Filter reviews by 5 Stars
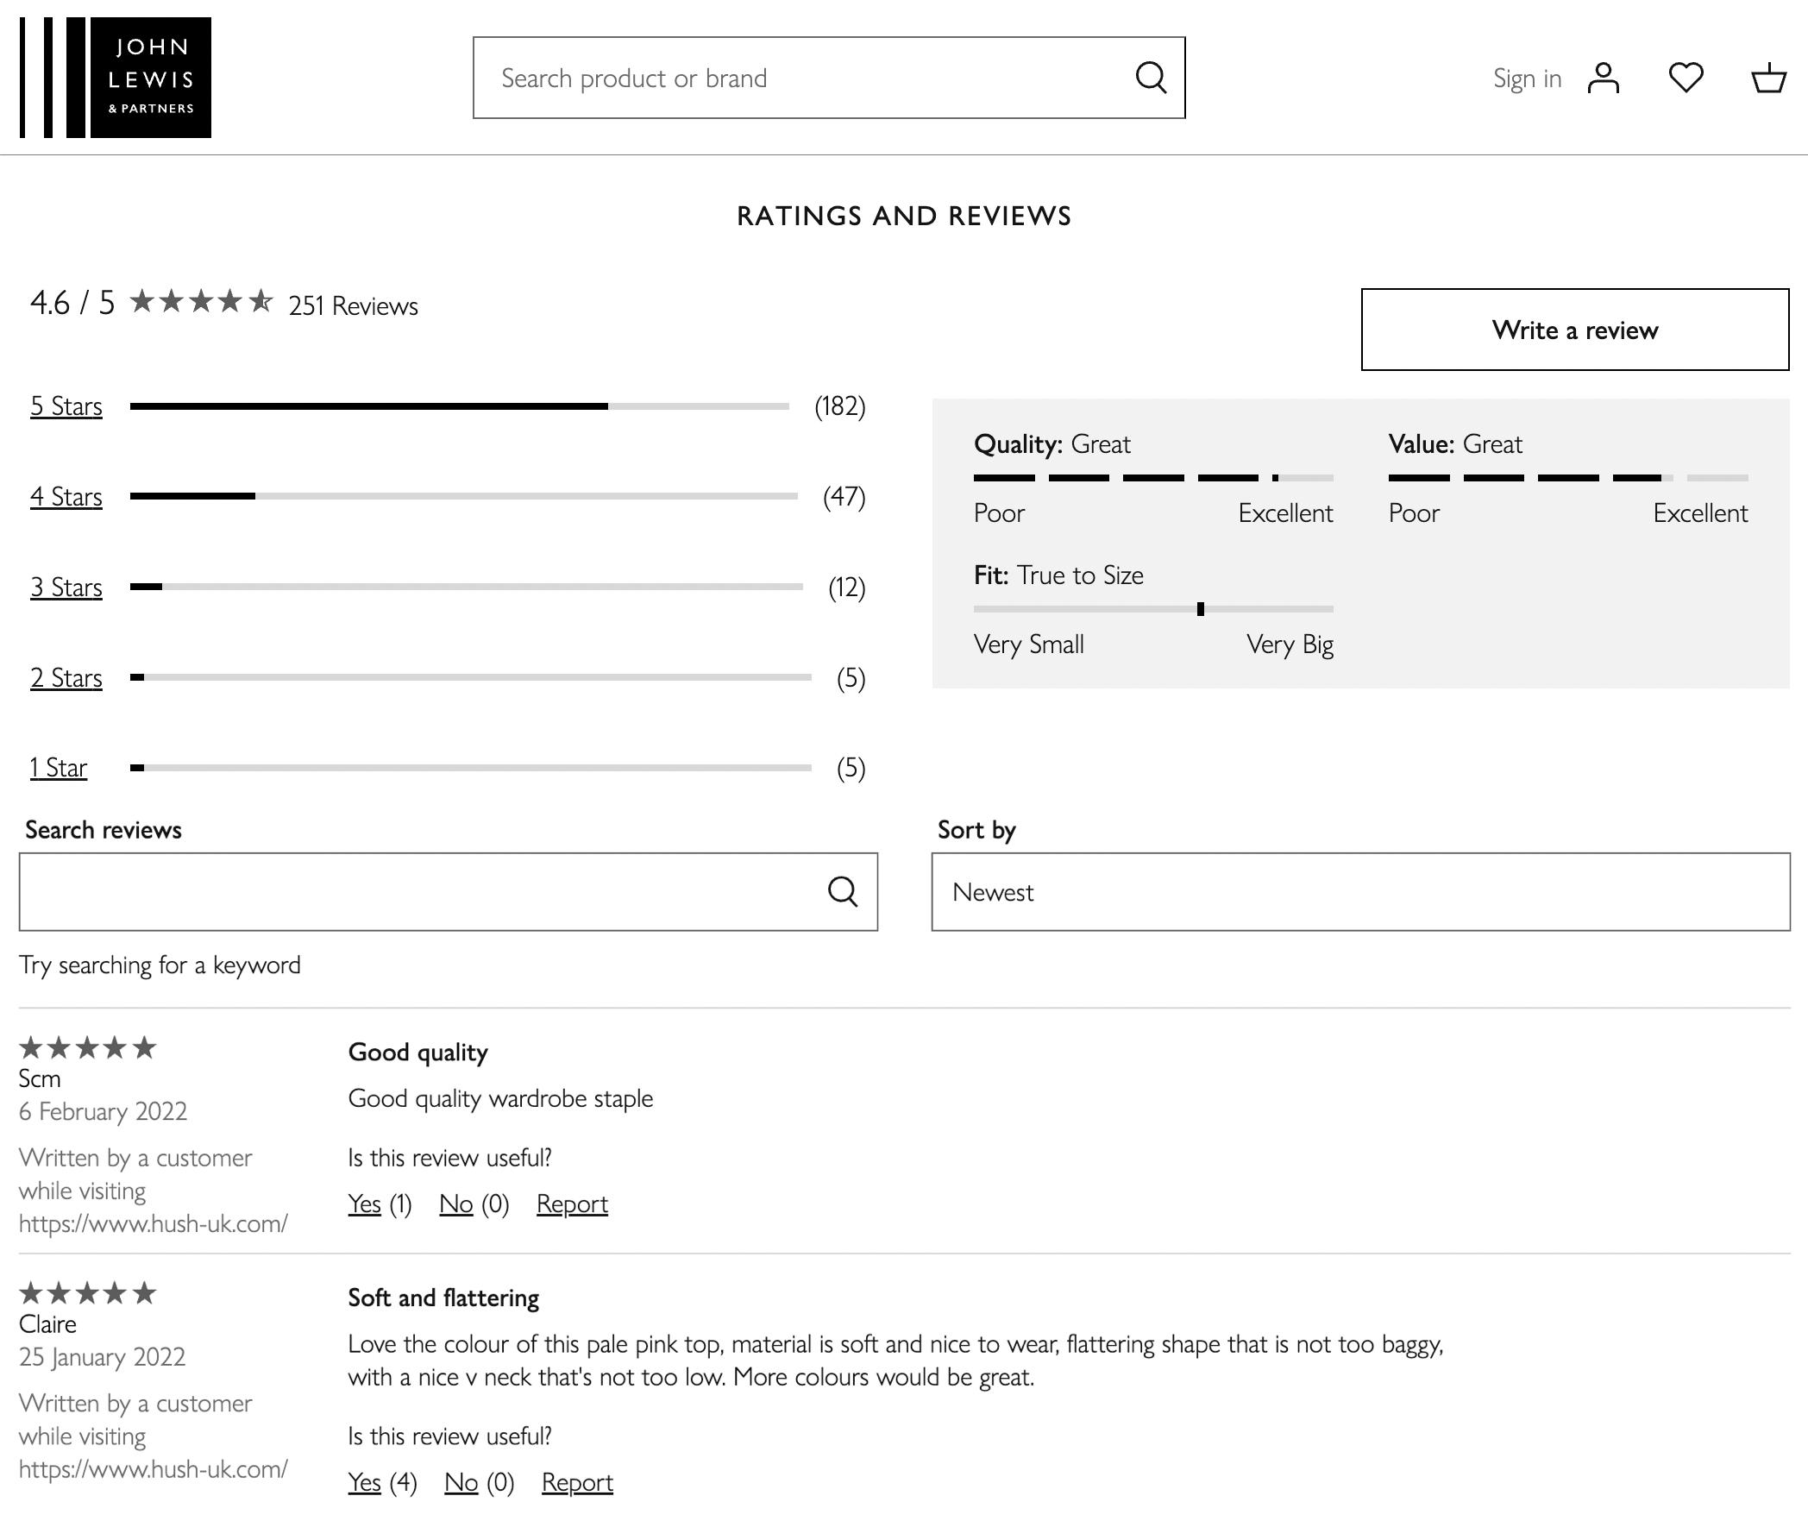The height and width of the screenshot is (1521, 1808). 66,406
